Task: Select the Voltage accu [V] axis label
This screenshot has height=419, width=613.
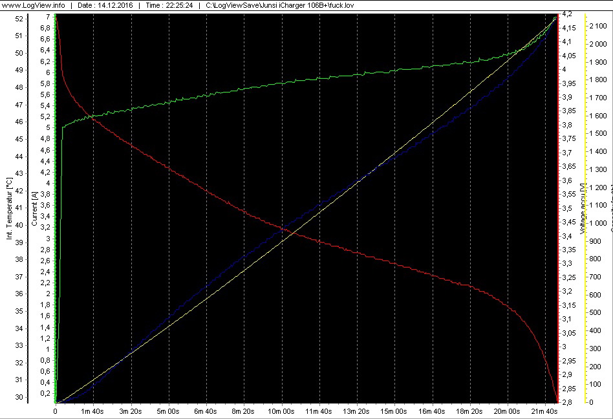Action: coord(583,208)
